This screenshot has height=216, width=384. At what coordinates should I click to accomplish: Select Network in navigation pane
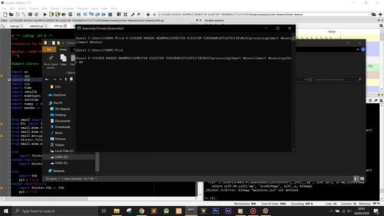tap(59, 171)
